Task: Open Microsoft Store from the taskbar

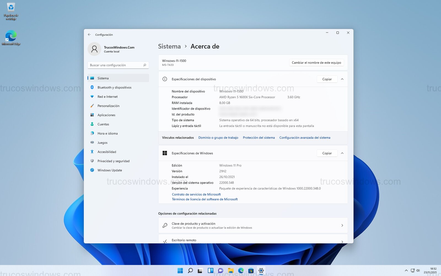Action: coord(251,271)
